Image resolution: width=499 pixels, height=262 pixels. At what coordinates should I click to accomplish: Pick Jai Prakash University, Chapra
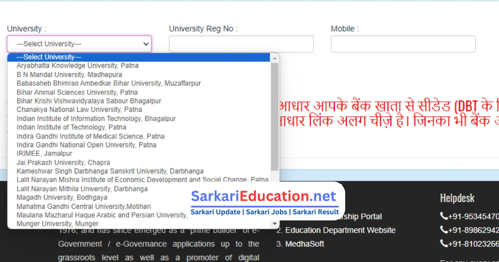63,163
